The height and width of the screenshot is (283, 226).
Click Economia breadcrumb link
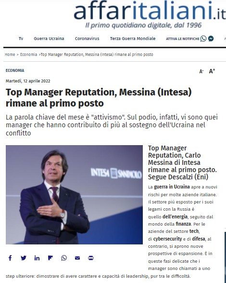click(29, 54)
